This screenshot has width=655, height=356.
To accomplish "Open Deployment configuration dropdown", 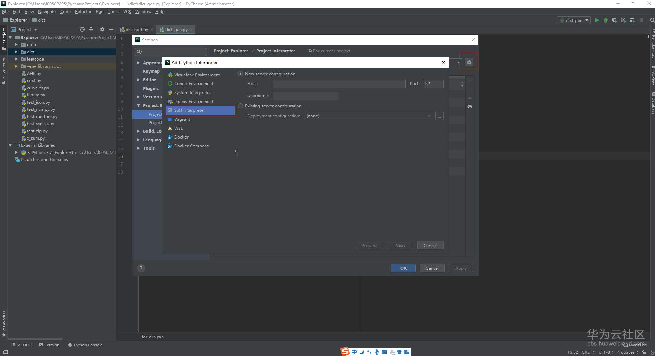I will [369, 116].
